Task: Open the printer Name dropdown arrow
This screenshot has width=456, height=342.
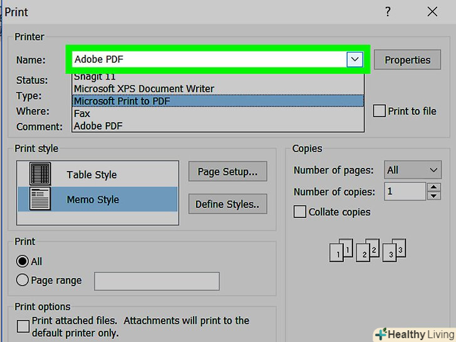Action: click(355, 60)
